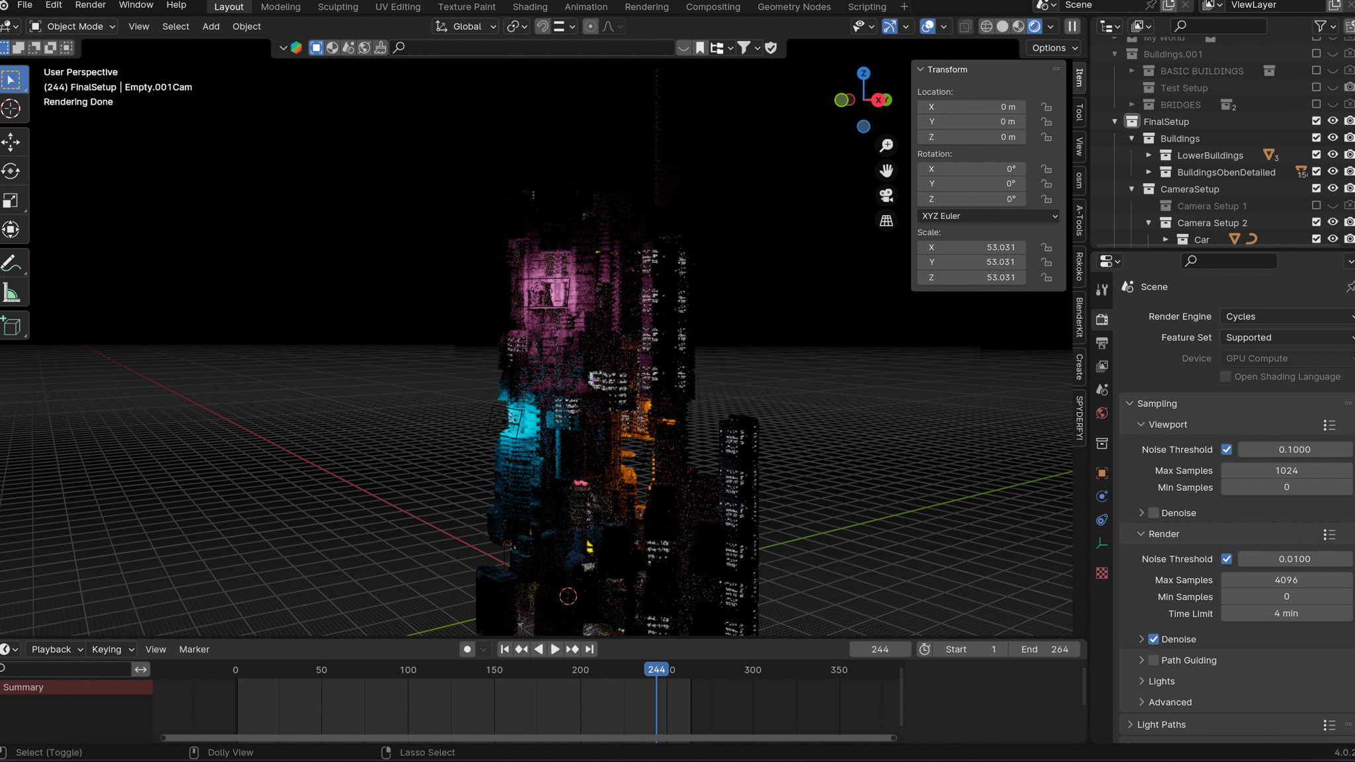Switch to the Shading workspace tab
This screenshot has width=1355, height=762.
tap(530, 7)
